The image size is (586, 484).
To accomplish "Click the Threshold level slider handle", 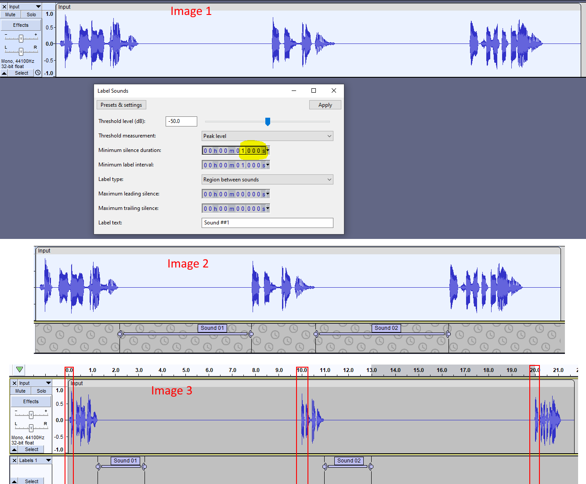I will click(268, 121).
